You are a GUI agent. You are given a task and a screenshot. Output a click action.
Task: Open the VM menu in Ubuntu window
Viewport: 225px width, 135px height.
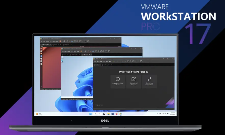tap(50, 41)
